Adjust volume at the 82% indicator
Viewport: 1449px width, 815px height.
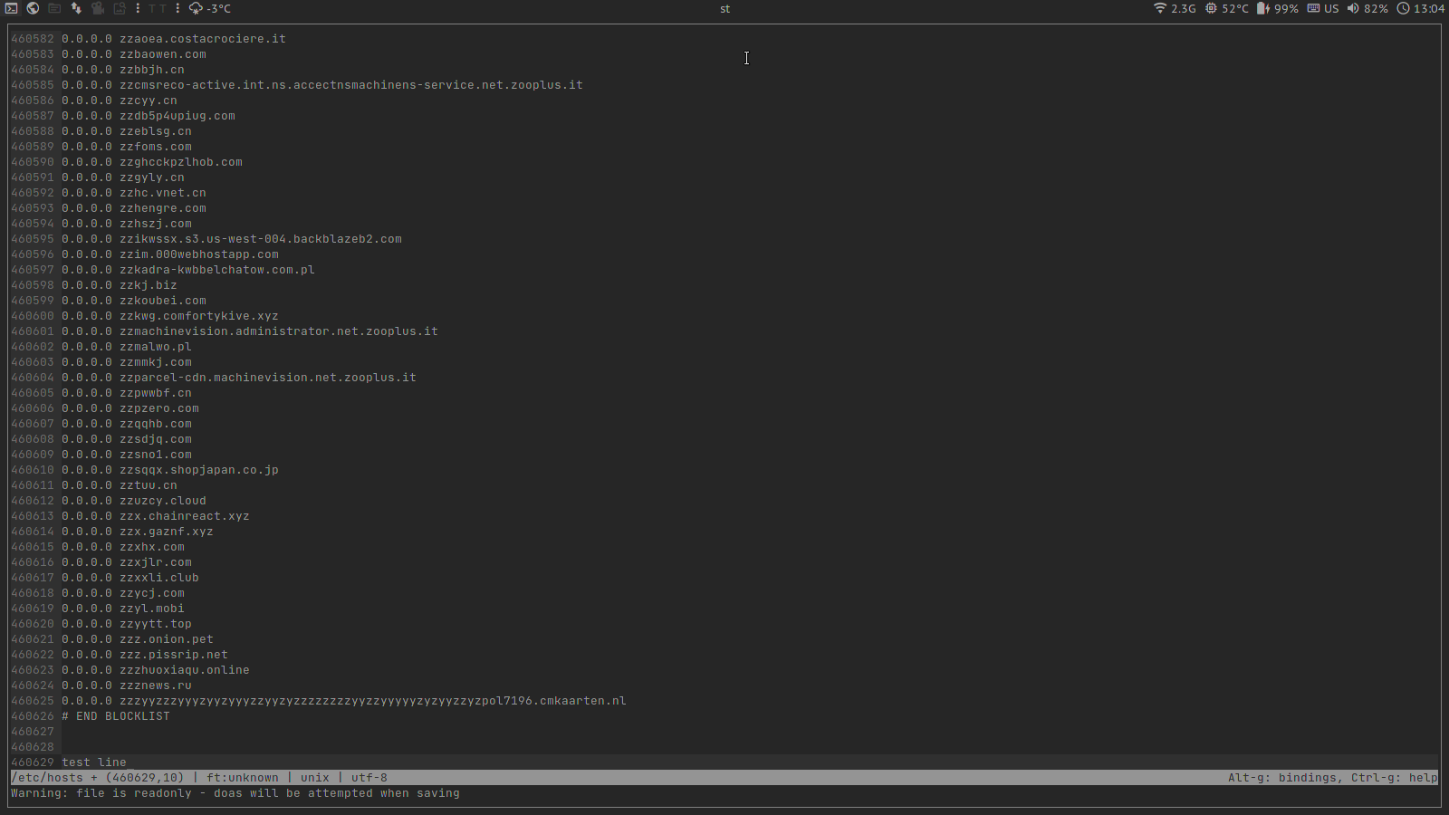1377,8
